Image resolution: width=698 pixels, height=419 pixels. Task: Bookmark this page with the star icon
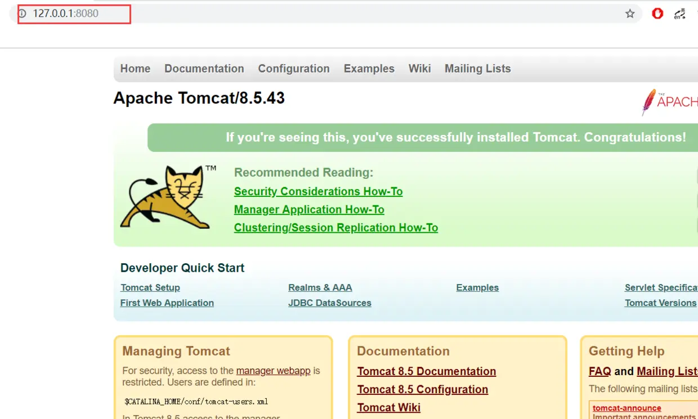(630, 13)
